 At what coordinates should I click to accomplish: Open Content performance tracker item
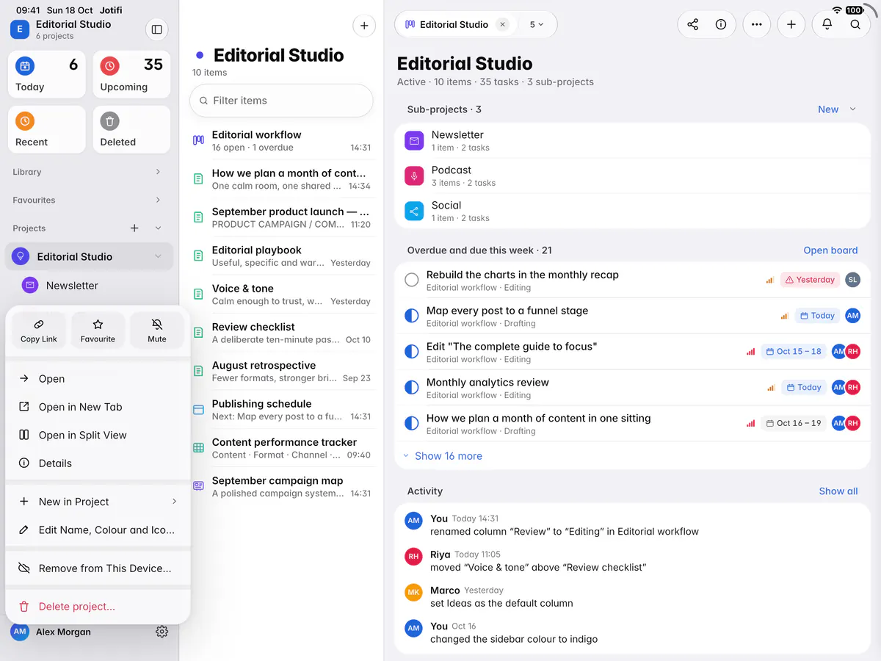coord(282,448)
